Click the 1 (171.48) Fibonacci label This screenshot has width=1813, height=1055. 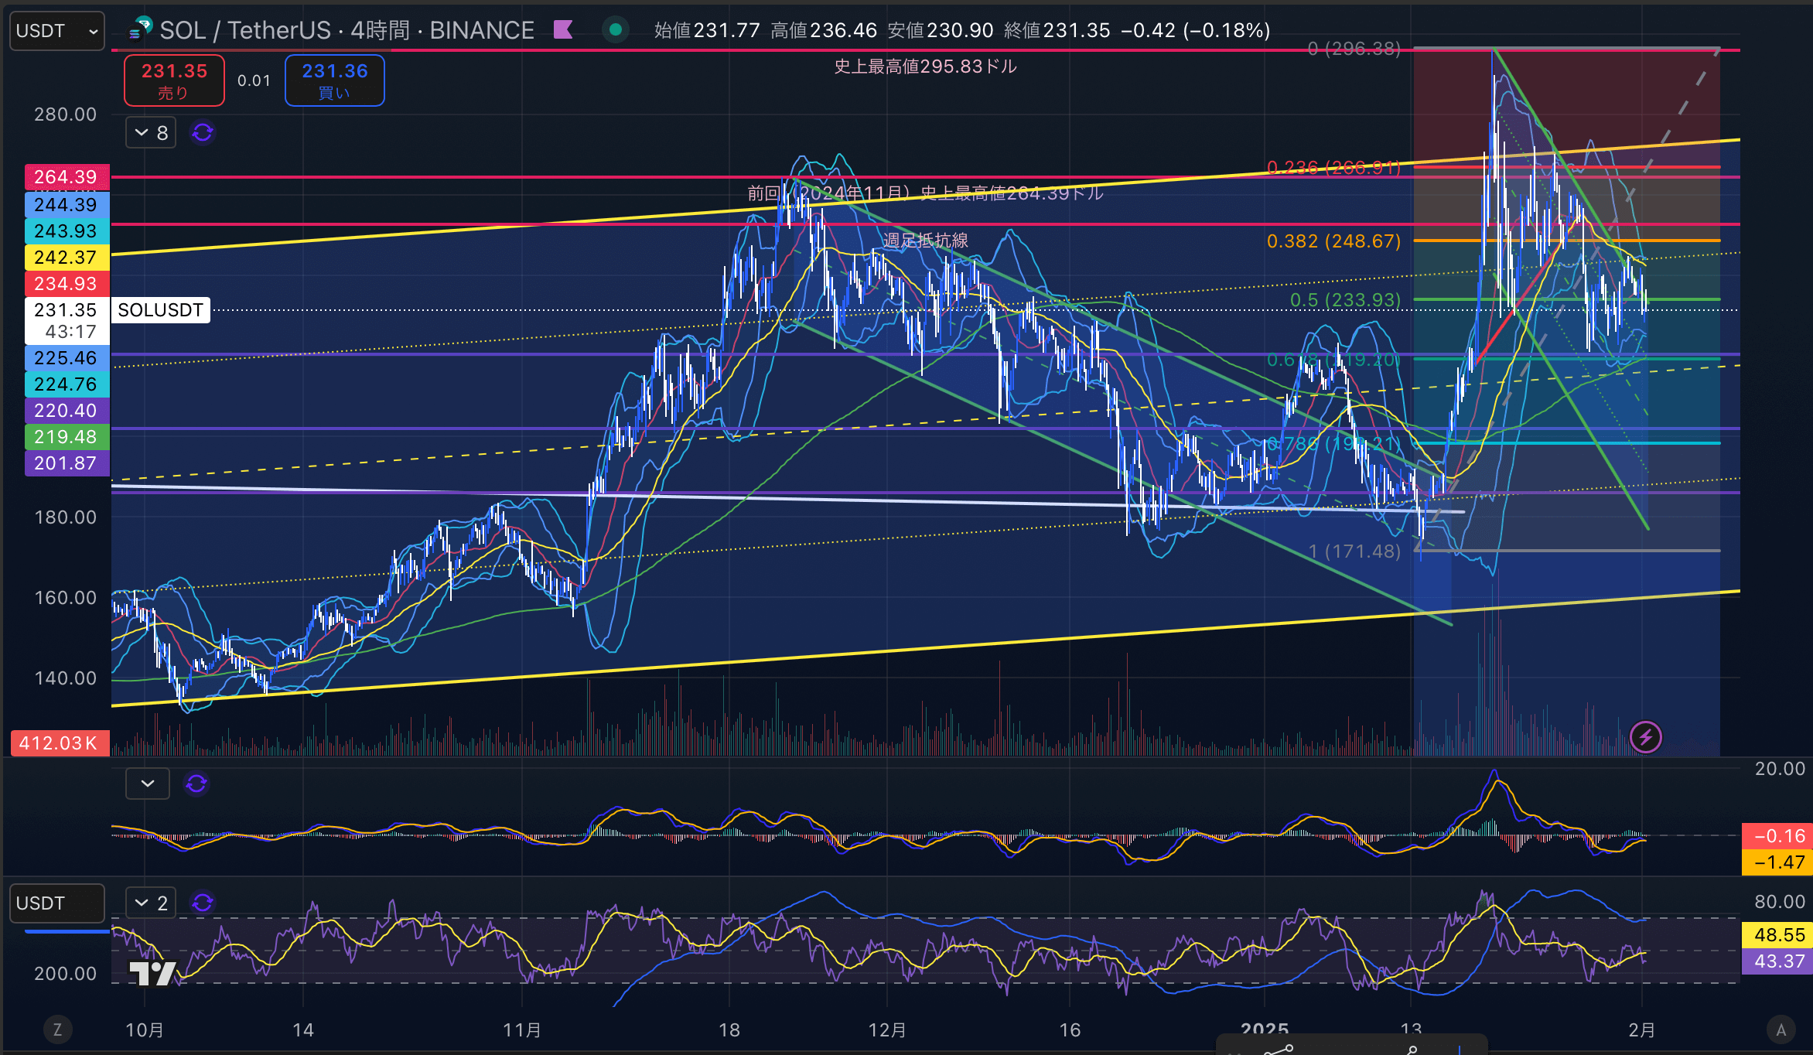[1354, 551]
